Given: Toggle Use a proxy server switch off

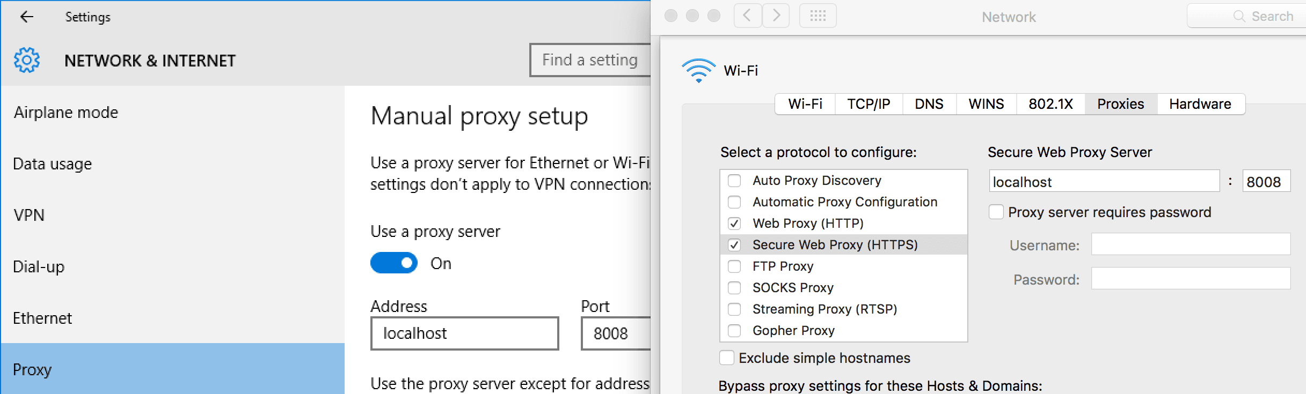Looking at the screenshot, I should [x=394, y=263].
